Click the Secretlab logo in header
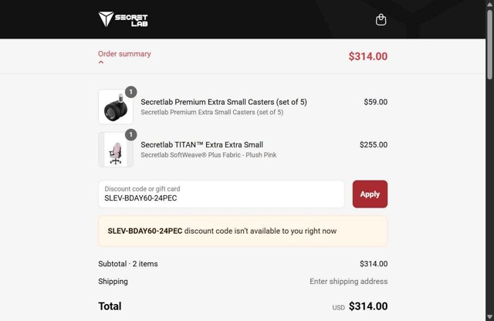Screen dimensions: 494x321 123,19
